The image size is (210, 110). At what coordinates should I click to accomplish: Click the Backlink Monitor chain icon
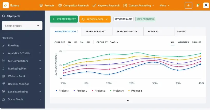pyautogui.click(x=3, y=84)
